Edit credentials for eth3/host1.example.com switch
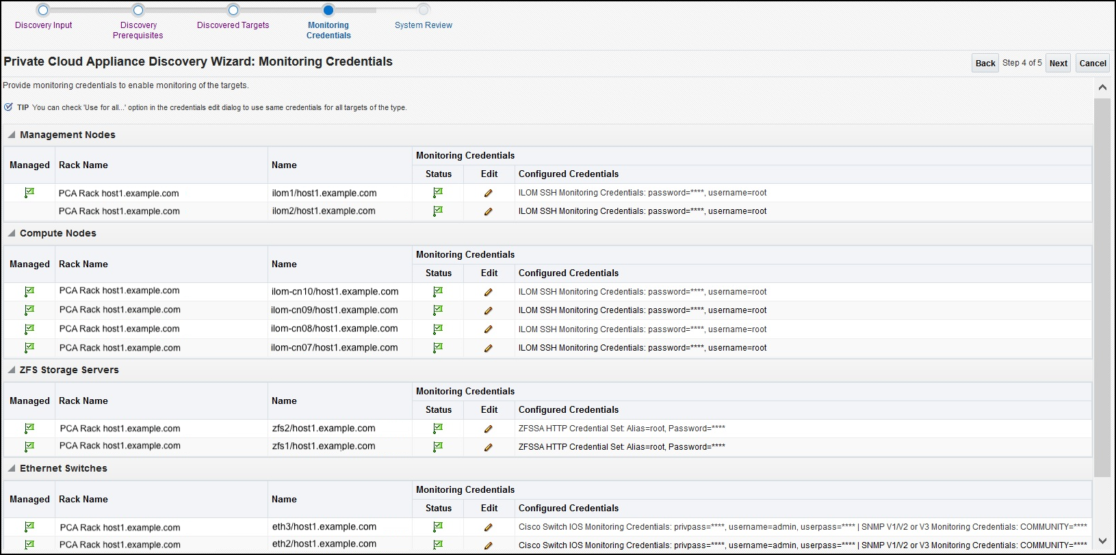The width and height of the screenshot is (1116, 555). (x=489, y=527)
